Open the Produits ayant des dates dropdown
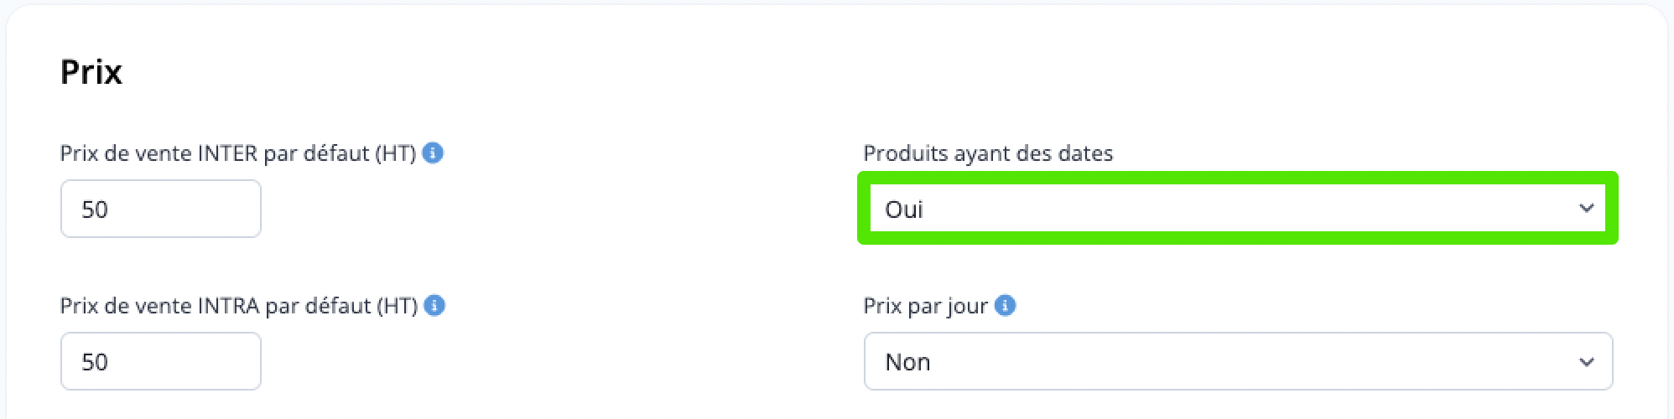The image size is (1674, 419). [x=1238, y=209]
